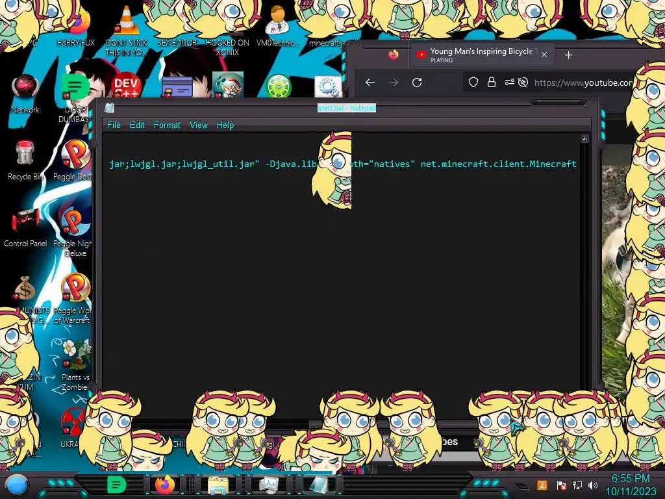Switch to Spotify on the taskbar
Screen dimensions: 665x499
tap(117, 485)
